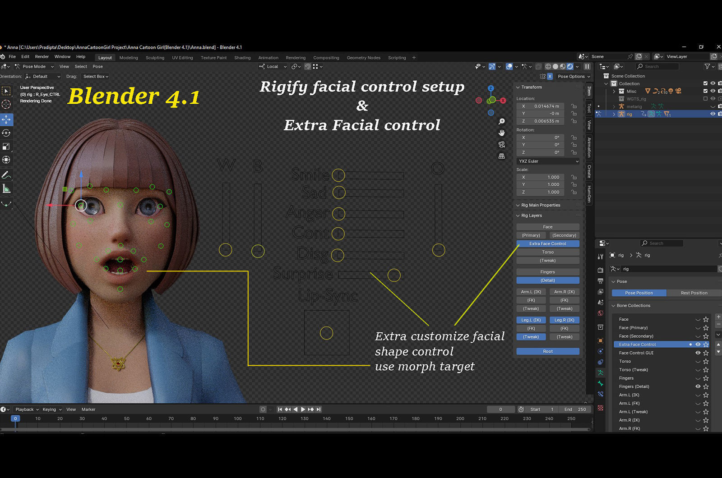This screenshot has width=722, height=478.
Task: Hide the Face Control GUI bone collection
Action: point(698,353)
